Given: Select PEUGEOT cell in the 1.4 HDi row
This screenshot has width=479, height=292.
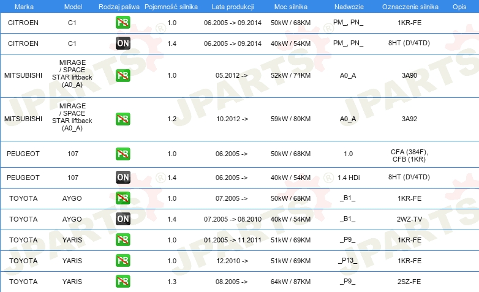Looking at the screenshot, I should click(x=23, y=178).
